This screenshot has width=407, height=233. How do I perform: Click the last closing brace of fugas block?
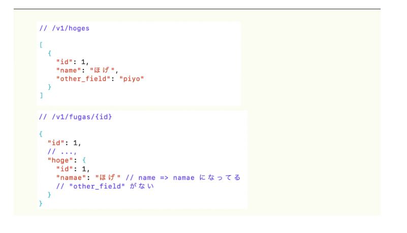(41, 203)
